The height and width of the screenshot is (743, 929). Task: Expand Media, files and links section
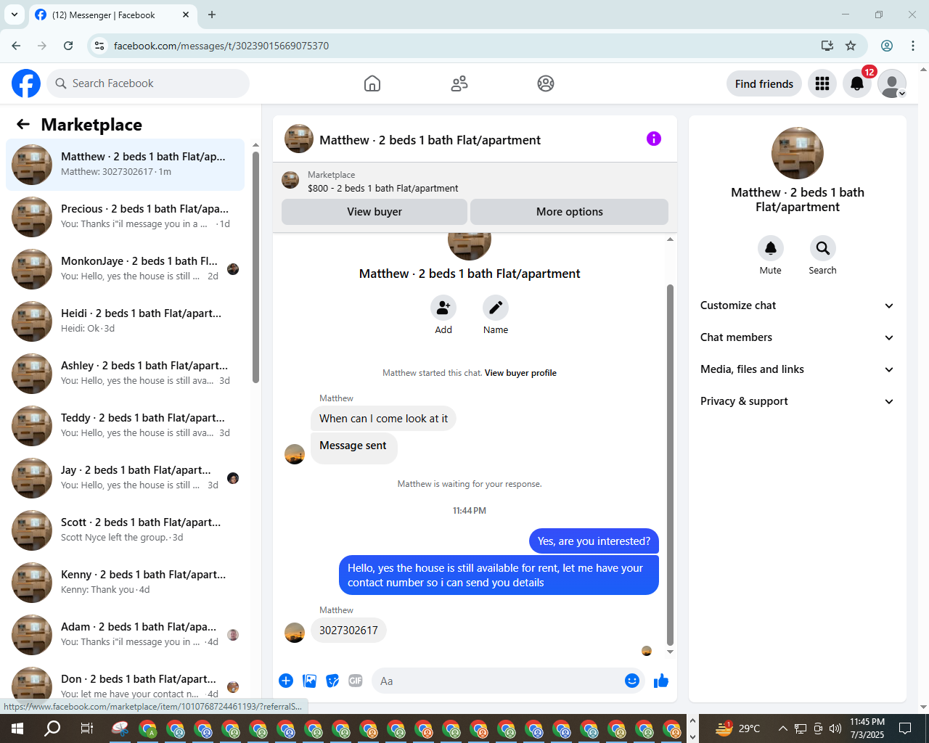(797, 369)
